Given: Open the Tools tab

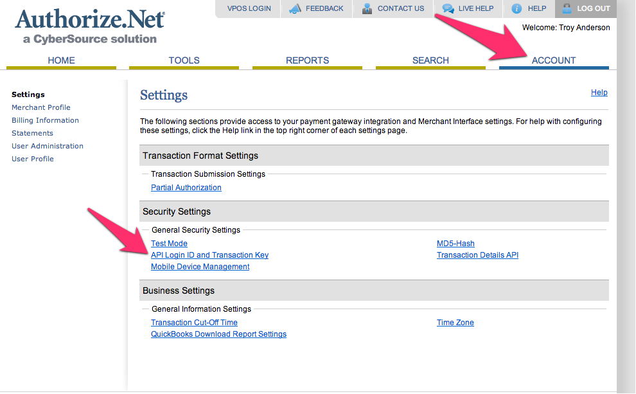Looking at the screenshot, I should coord(184,60).
